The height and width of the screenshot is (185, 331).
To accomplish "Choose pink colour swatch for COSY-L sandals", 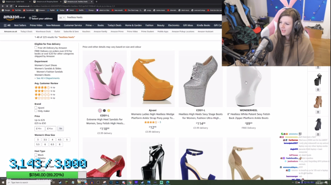I will (100, 111).
